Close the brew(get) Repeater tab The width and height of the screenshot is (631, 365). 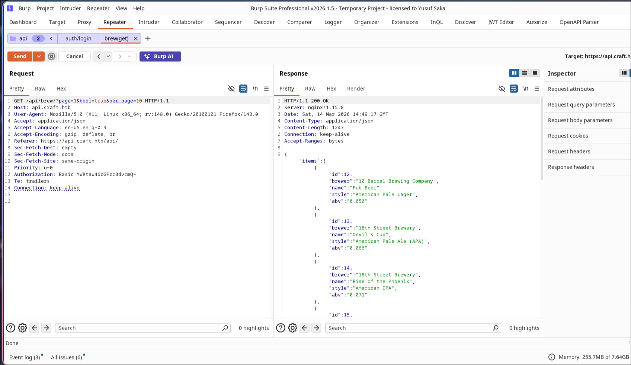(136, 38)
